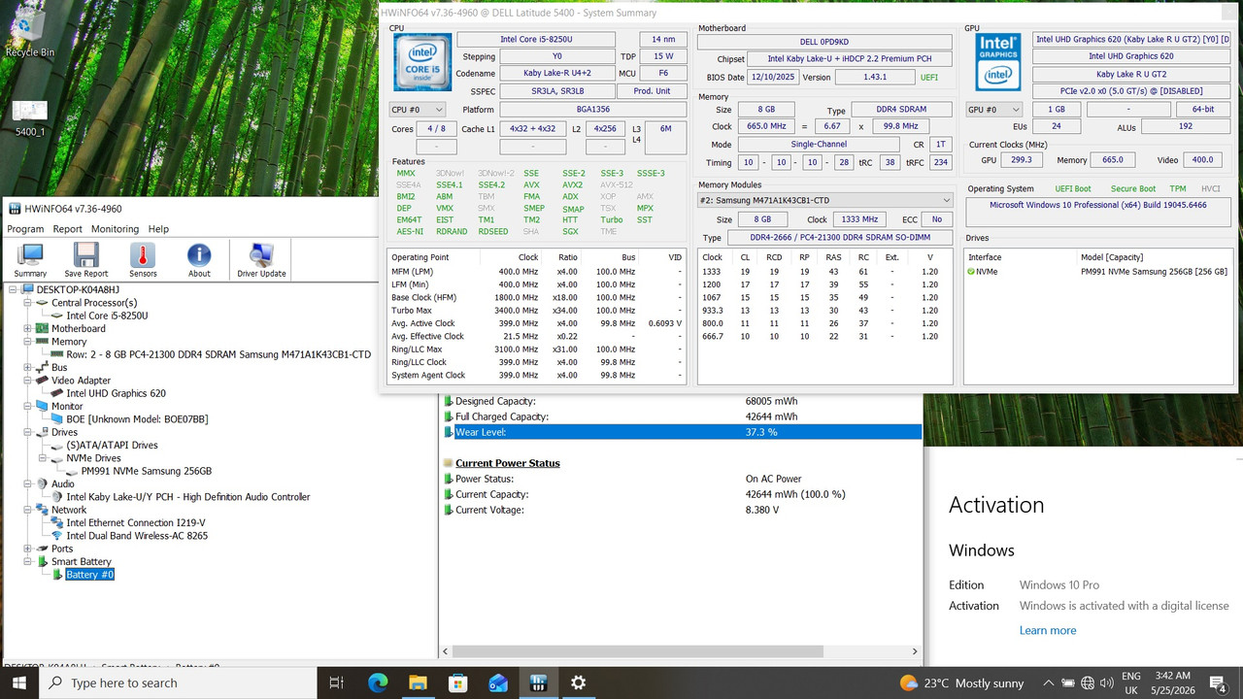Screen dimensions: 1243x699
Task: Open the ENG UK language switcher
Action: [x=1131, y=682]
